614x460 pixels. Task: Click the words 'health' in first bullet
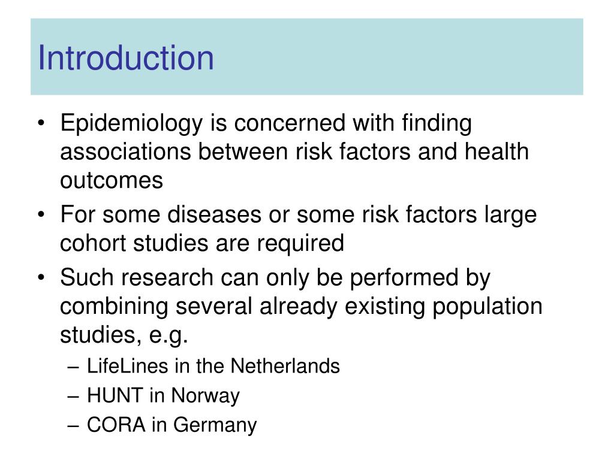pos(496,152)
